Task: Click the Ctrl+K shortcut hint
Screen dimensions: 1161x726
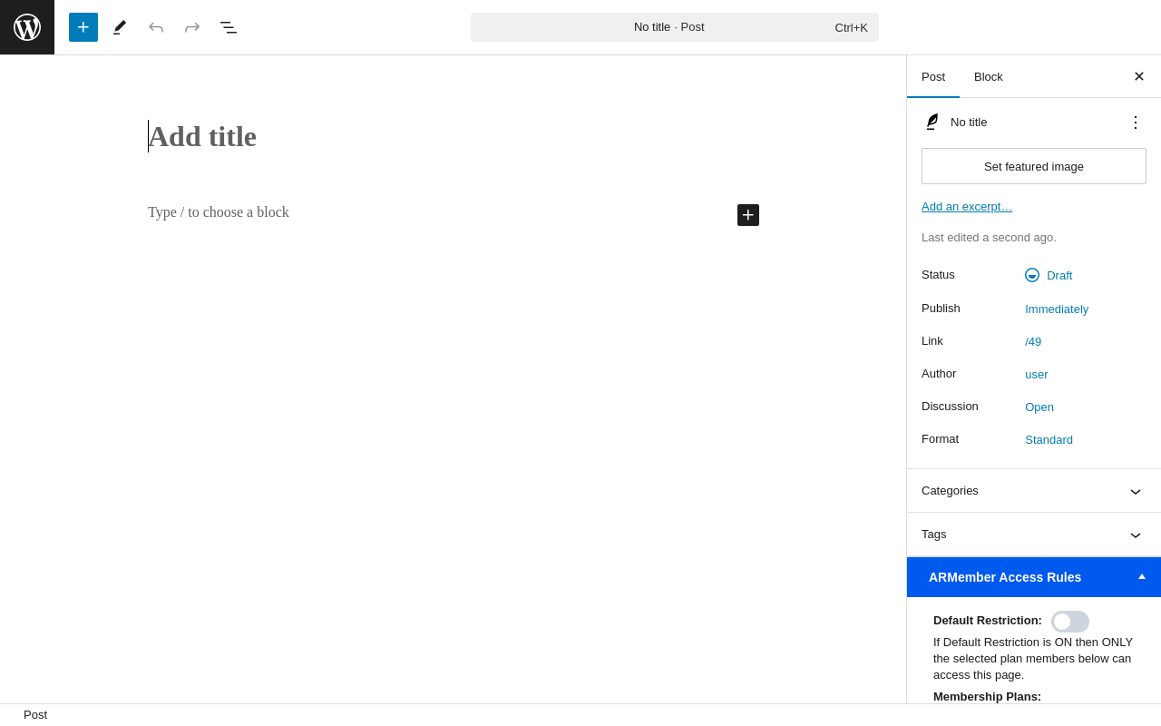Action: (851, 27)
